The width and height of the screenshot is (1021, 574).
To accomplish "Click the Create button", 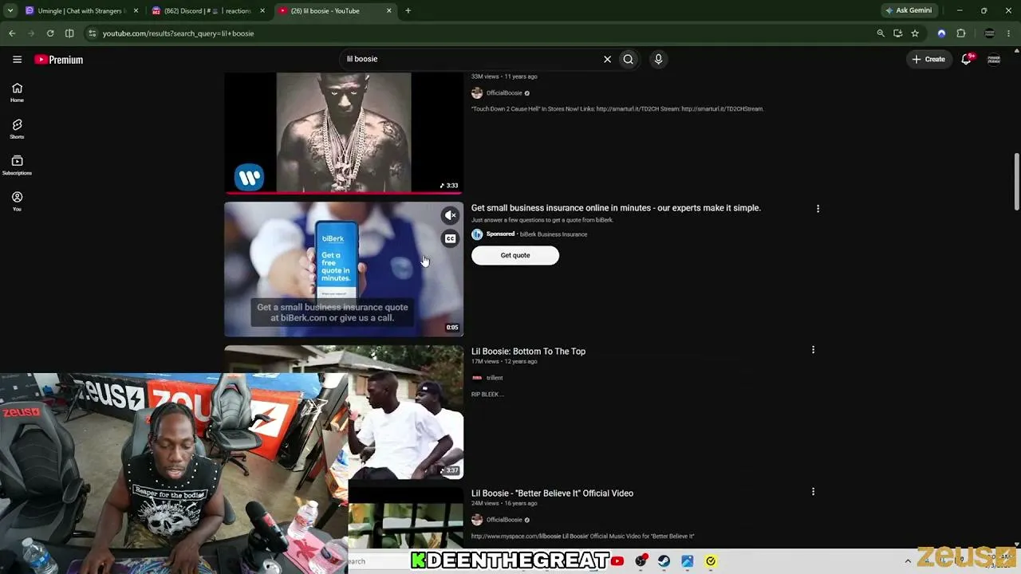I will (928, 59).
